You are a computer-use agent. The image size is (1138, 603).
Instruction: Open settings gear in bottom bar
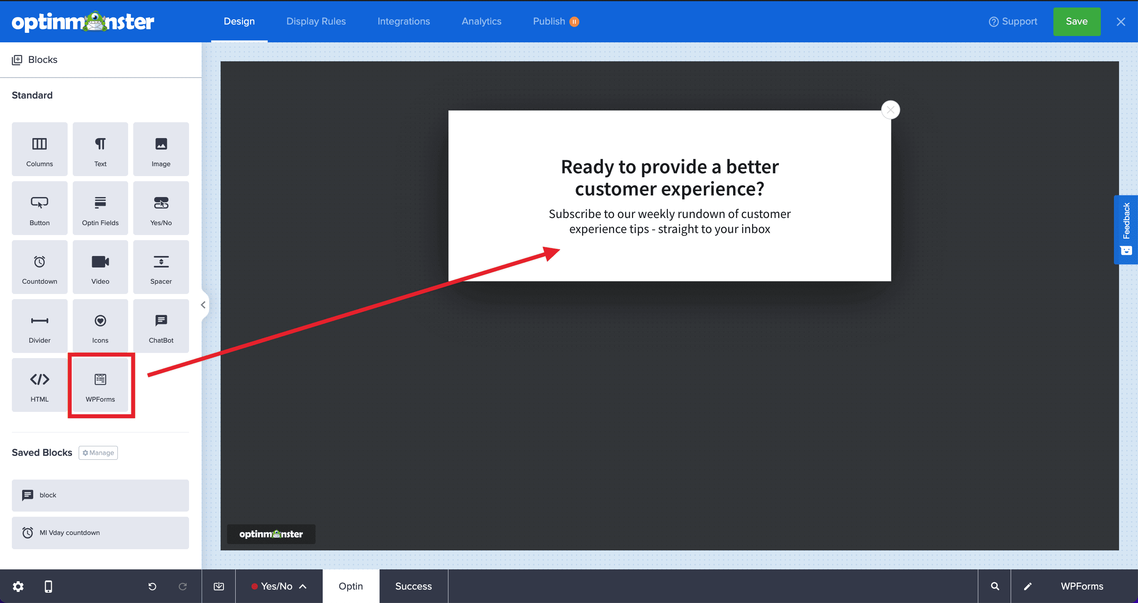[18, 586]
